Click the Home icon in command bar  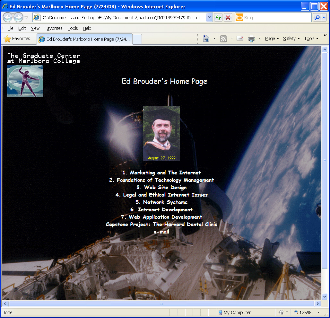pos(206,39)
